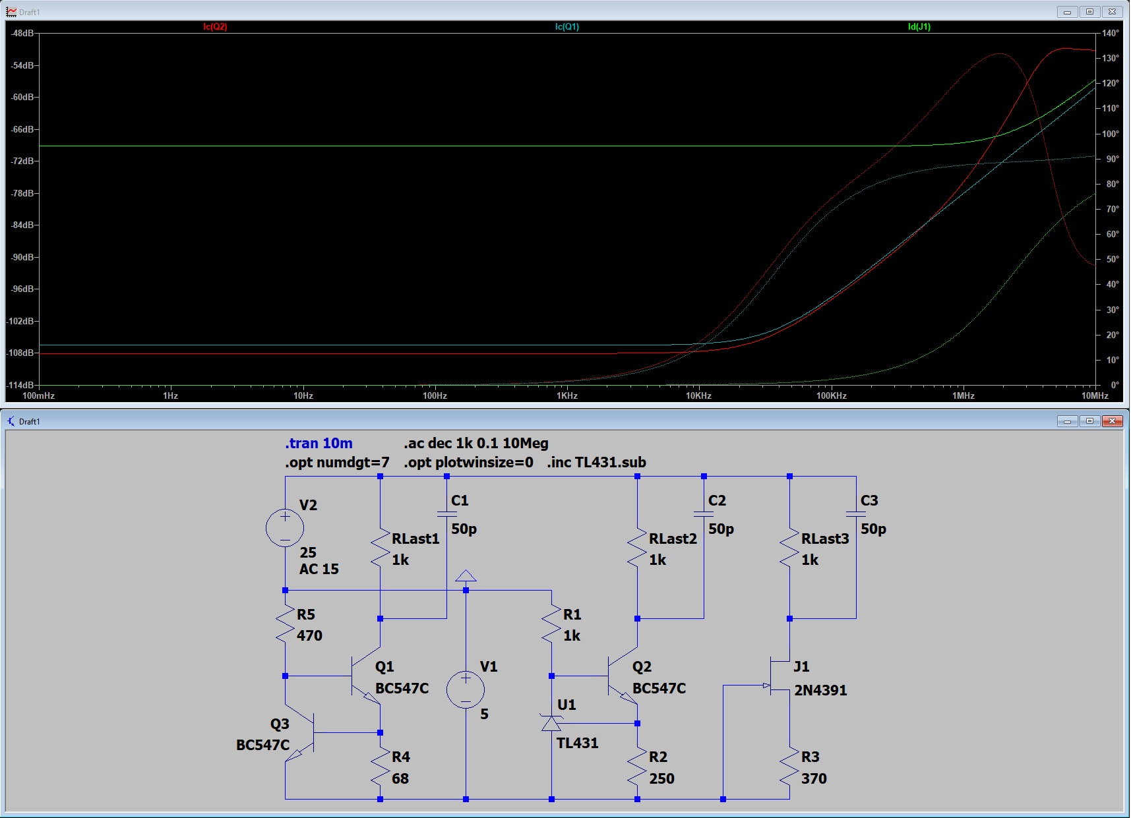Click the V2 voltage source symbol
Viewport: 1131px width, 818px height.
tap(285, 527)
